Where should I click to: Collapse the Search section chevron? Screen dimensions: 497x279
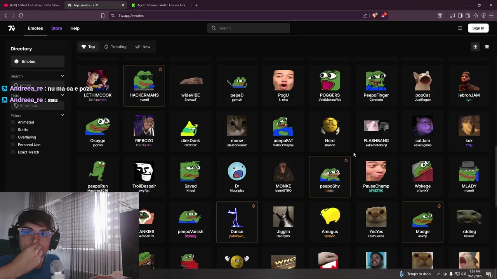pos(62,76)
